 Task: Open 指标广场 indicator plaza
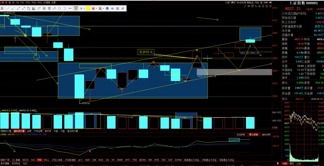(5, 160)
